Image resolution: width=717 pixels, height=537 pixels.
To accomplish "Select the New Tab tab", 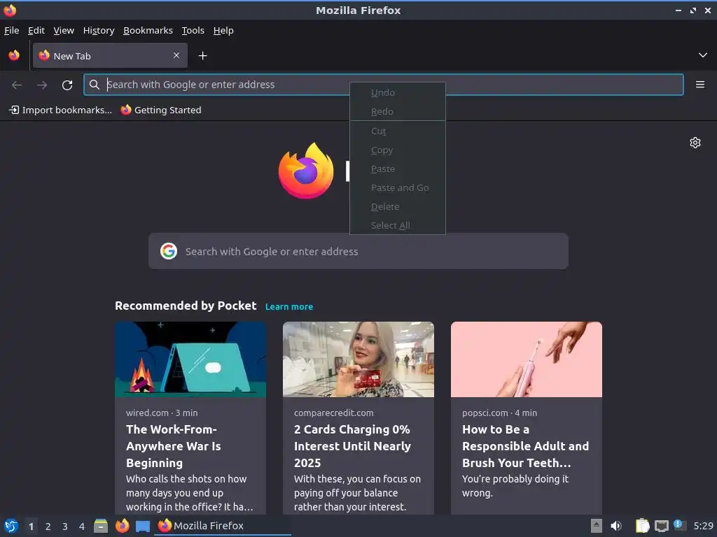I will (110, 56).
